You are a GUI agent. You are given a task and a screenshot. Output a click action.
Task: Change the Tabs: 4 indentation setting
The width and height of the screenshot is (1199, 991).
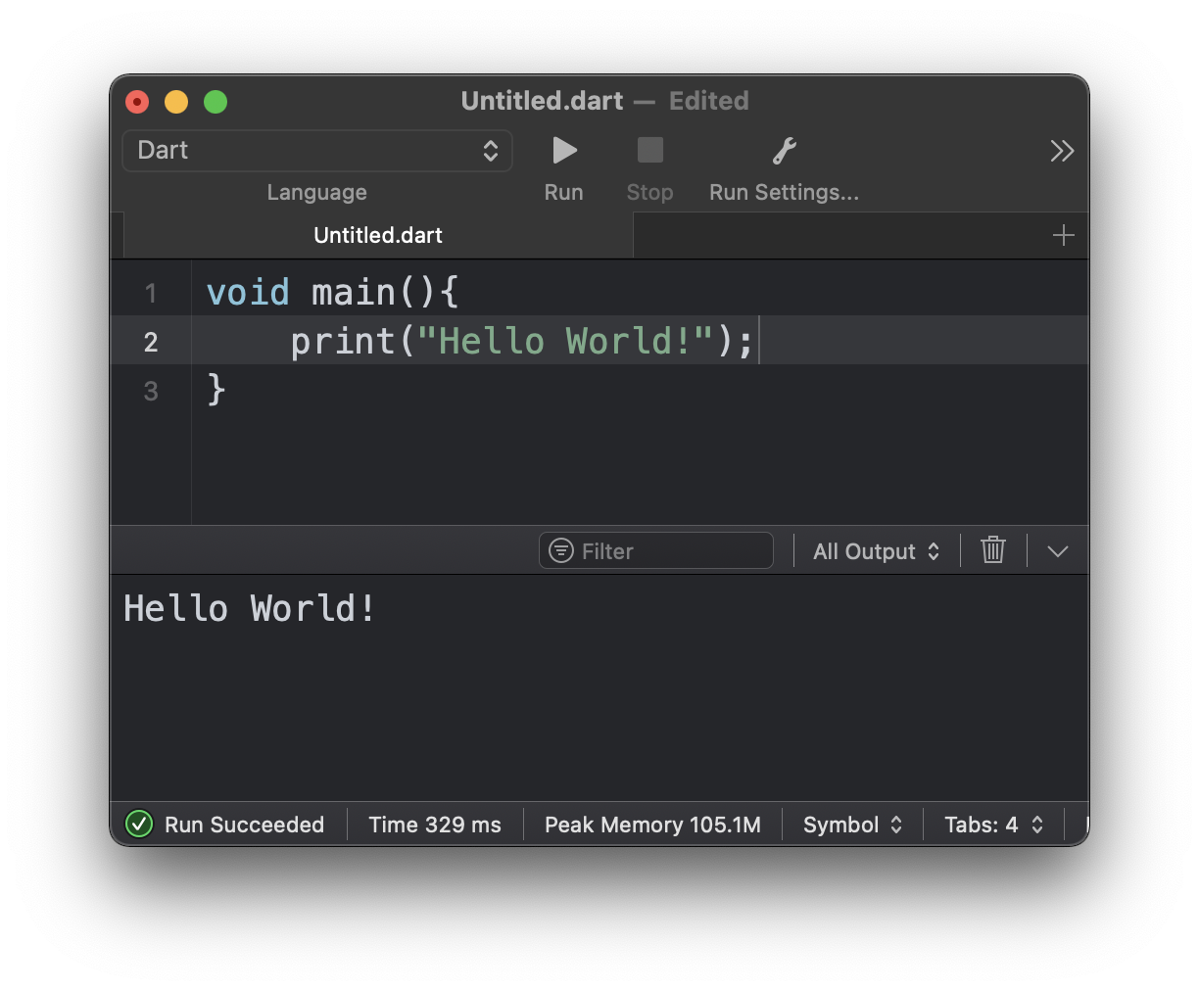coord(993,825)
